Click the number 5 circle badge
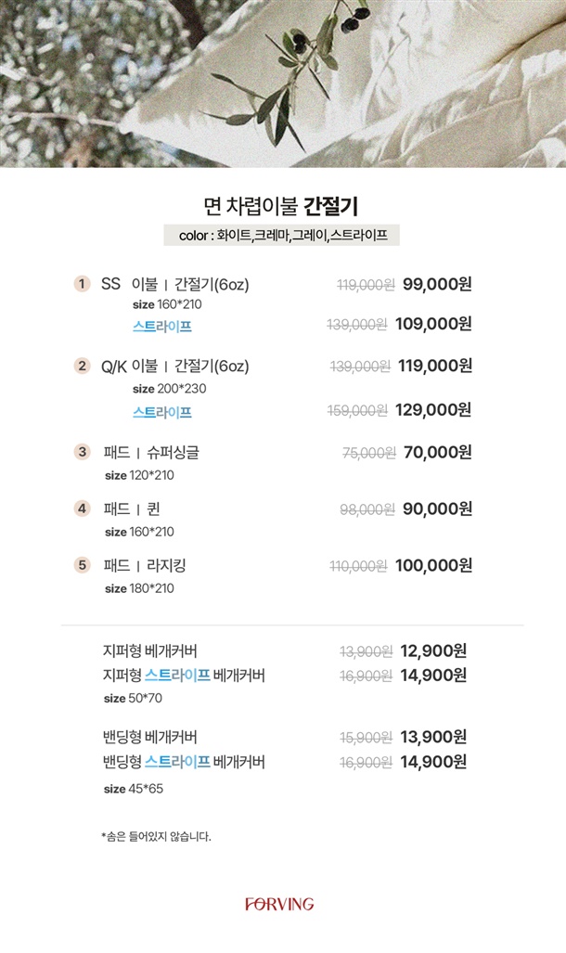Screen dimensions: 566x953 pos(83,564)
